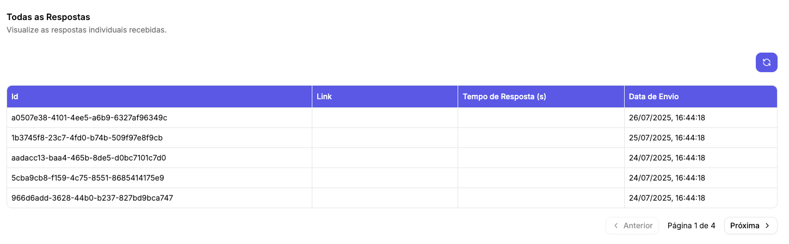Click the refresh responses icon button

click(x=766, y=62)
